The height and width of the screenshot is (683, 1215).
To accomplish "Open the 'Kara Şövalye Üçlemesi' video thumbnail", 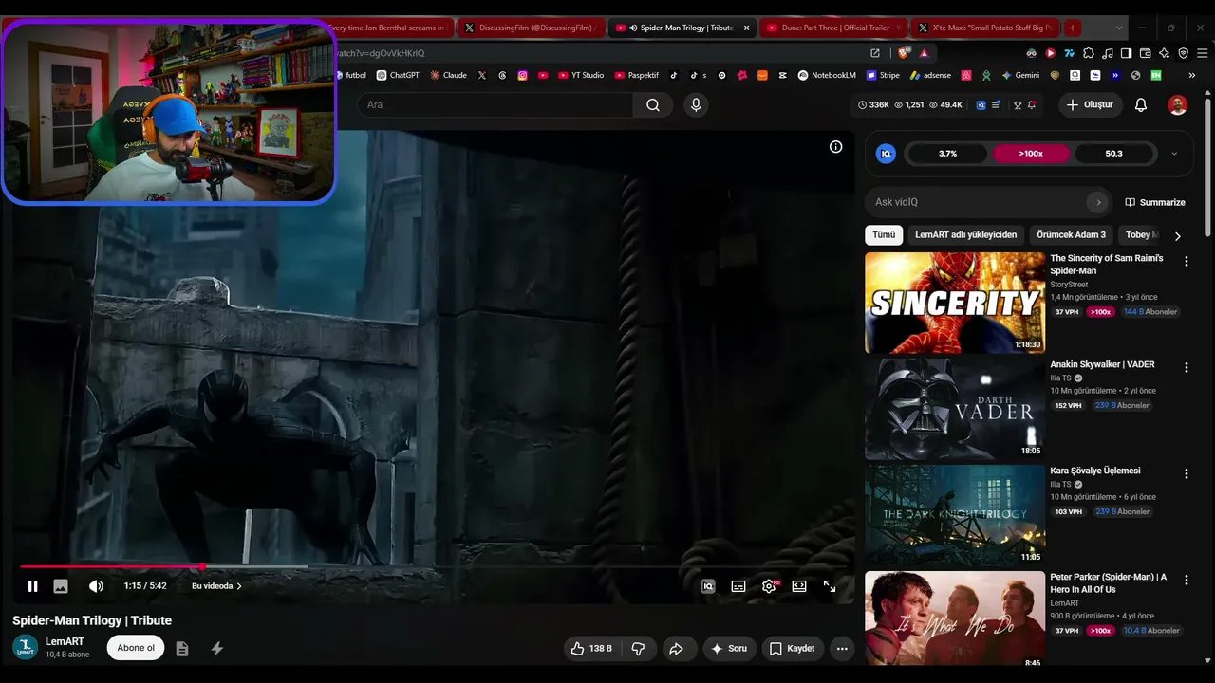I will [955, 515].
